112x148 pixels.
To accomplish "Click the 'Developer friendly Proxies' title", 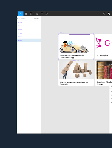I will pyautogui.click(x=104, y=83).
